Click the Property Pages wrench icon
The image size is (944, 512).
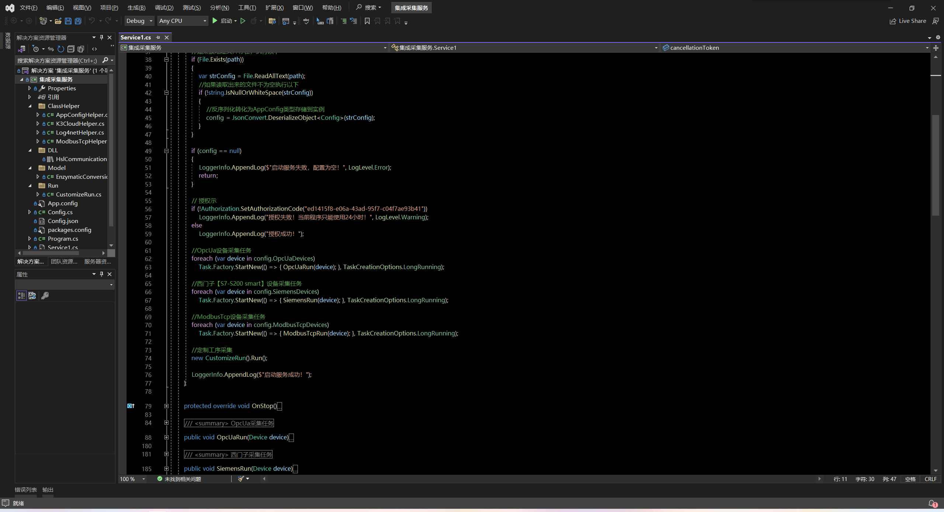(45, 296)
